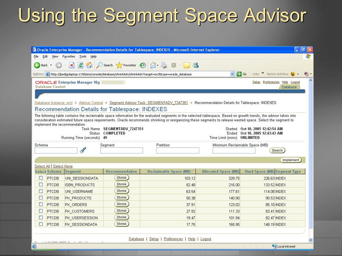Click the red PDF toolbar icon
The image size is (342, 256).
pyautogui.click(x=306, y=74)
